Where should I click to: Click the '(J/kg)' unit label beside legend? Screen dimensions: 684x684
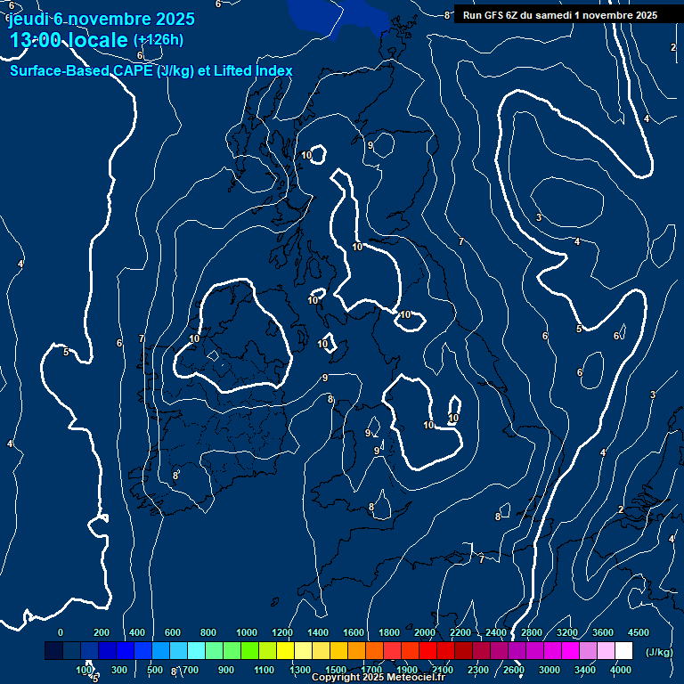pyautogui.click(x=659, y=652)
